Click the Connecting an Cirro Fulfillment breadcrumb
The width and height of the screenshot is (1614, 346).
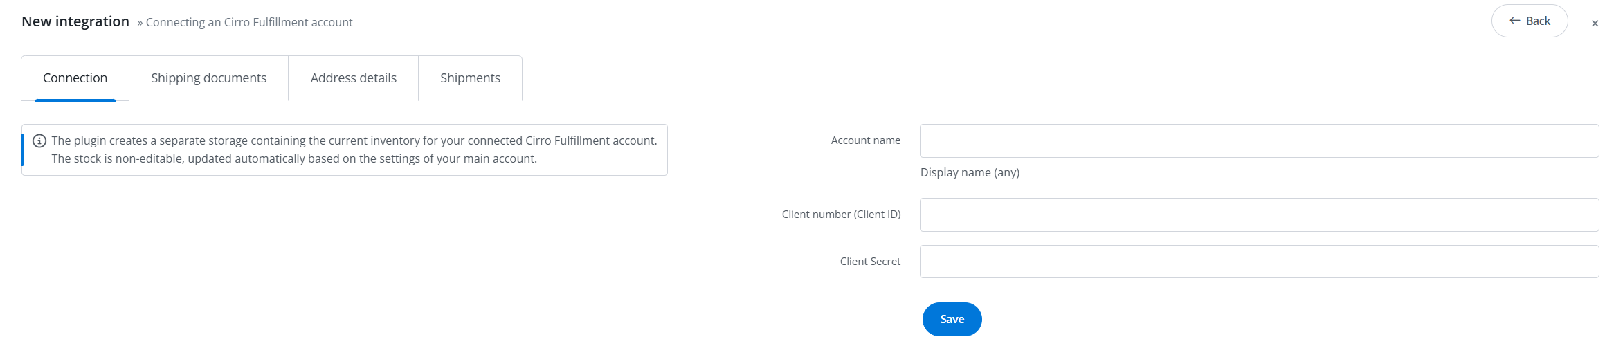(x=249, y=22)
